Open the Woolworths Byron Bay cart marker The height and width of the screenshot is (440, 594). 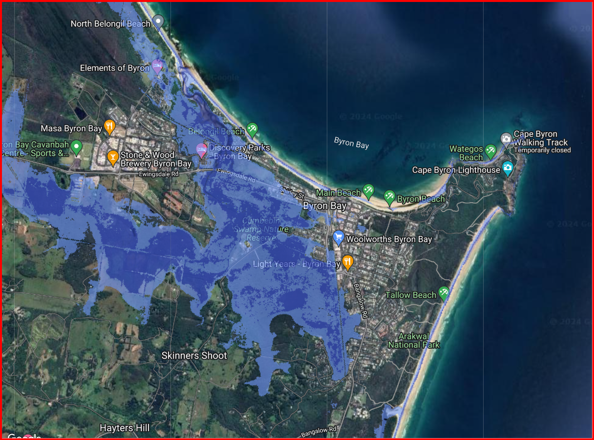click(338, 238)
